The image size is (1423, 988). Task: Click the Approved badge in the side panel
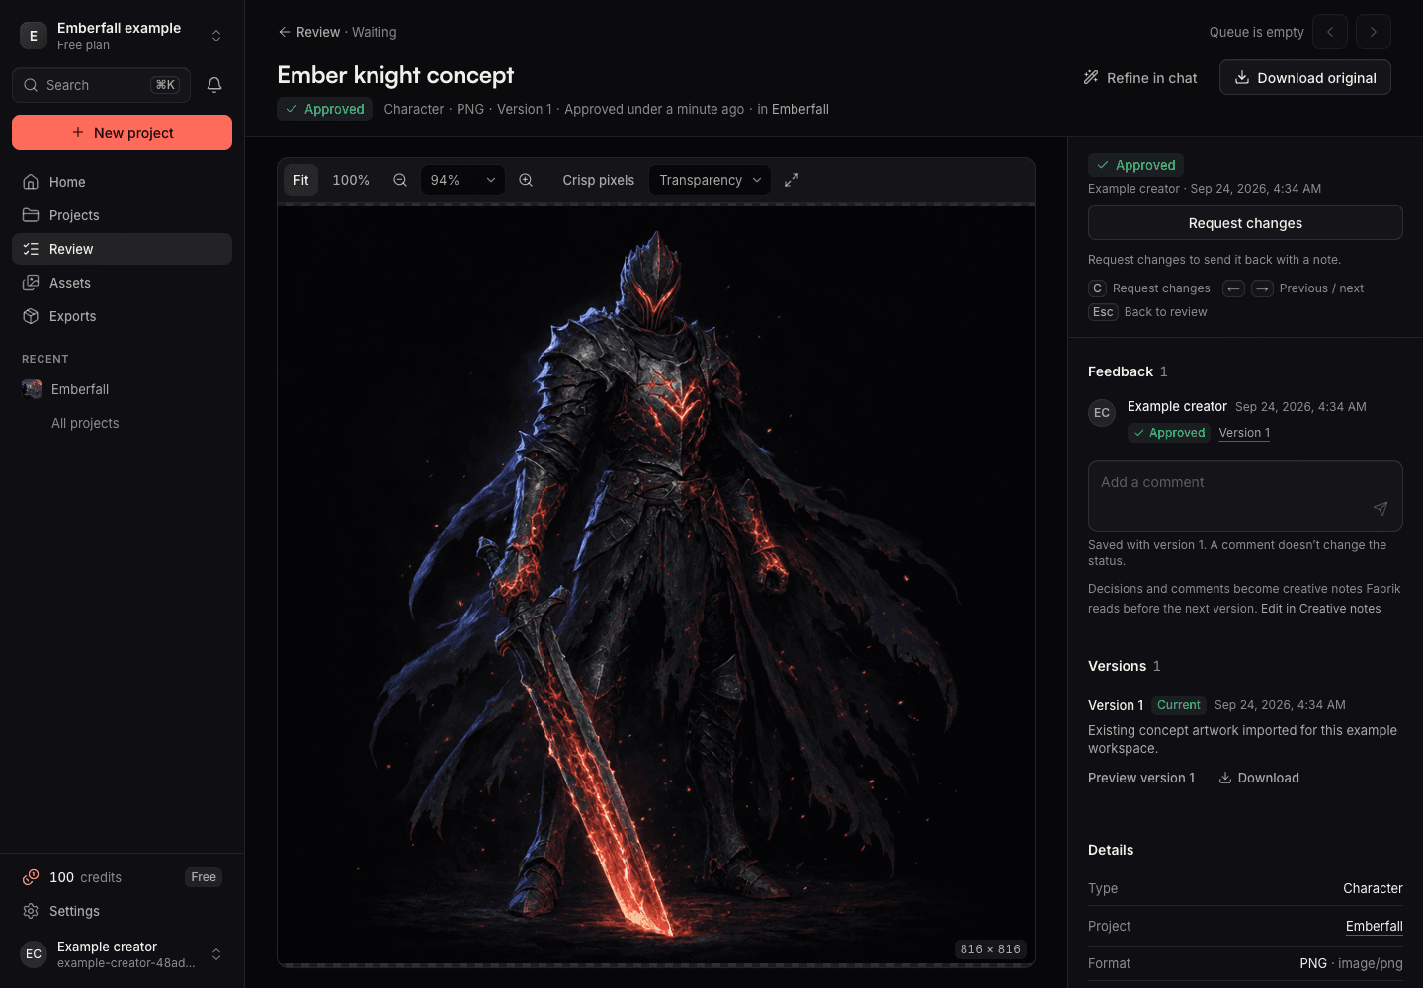click(x=1135, y=165)
